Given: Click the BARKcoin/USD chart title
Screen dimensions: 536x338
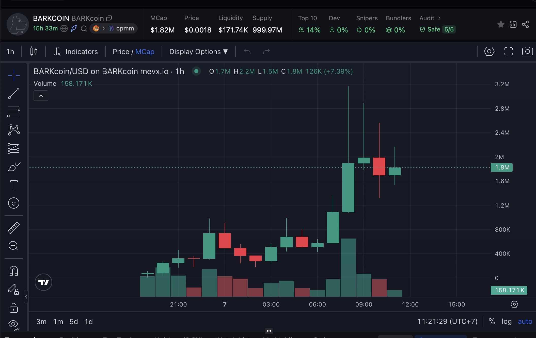Looking at the screenshot, I should point(109,71).
